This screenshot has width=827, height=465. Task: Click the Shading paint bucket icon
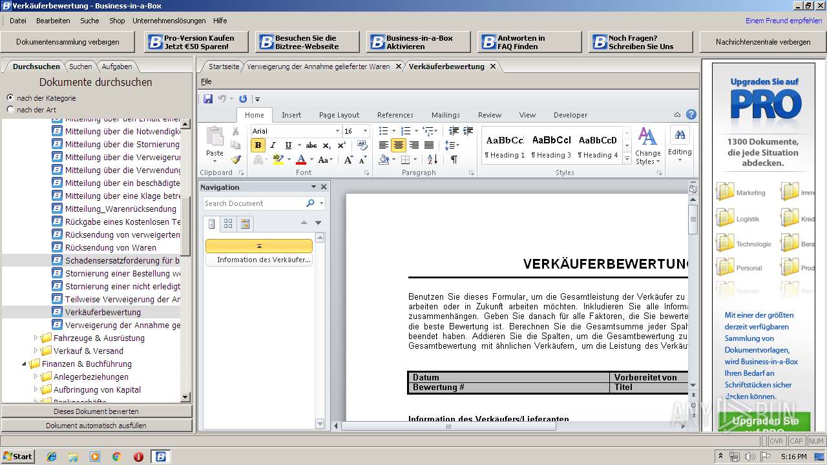(x=384, y=160)
